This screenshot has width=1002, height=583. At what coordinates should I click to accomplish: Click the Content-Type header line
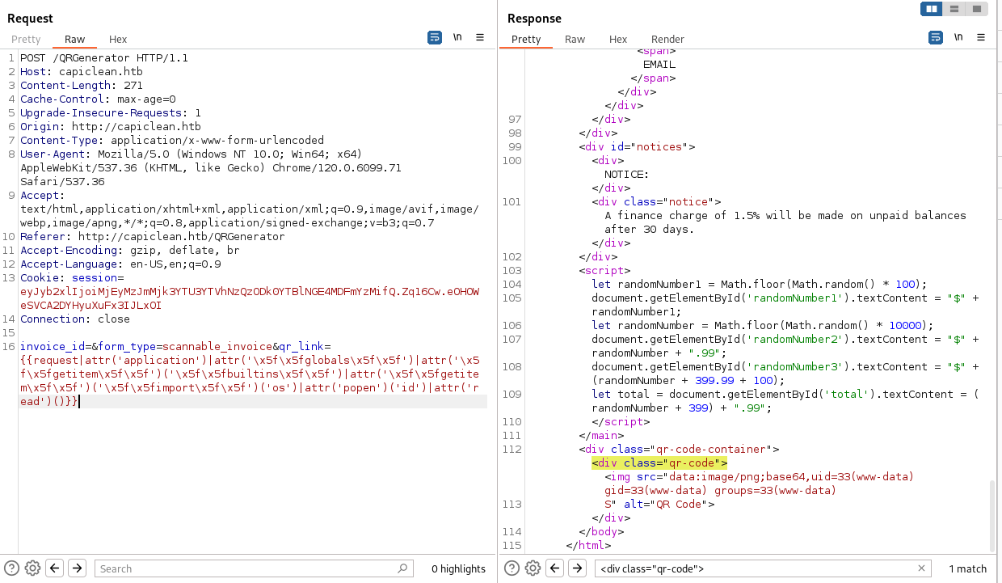tap(172, 141)
